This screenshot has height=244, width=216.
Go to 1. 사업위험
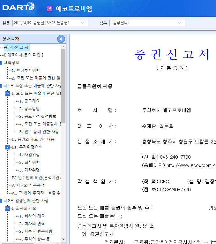point(29,155)
